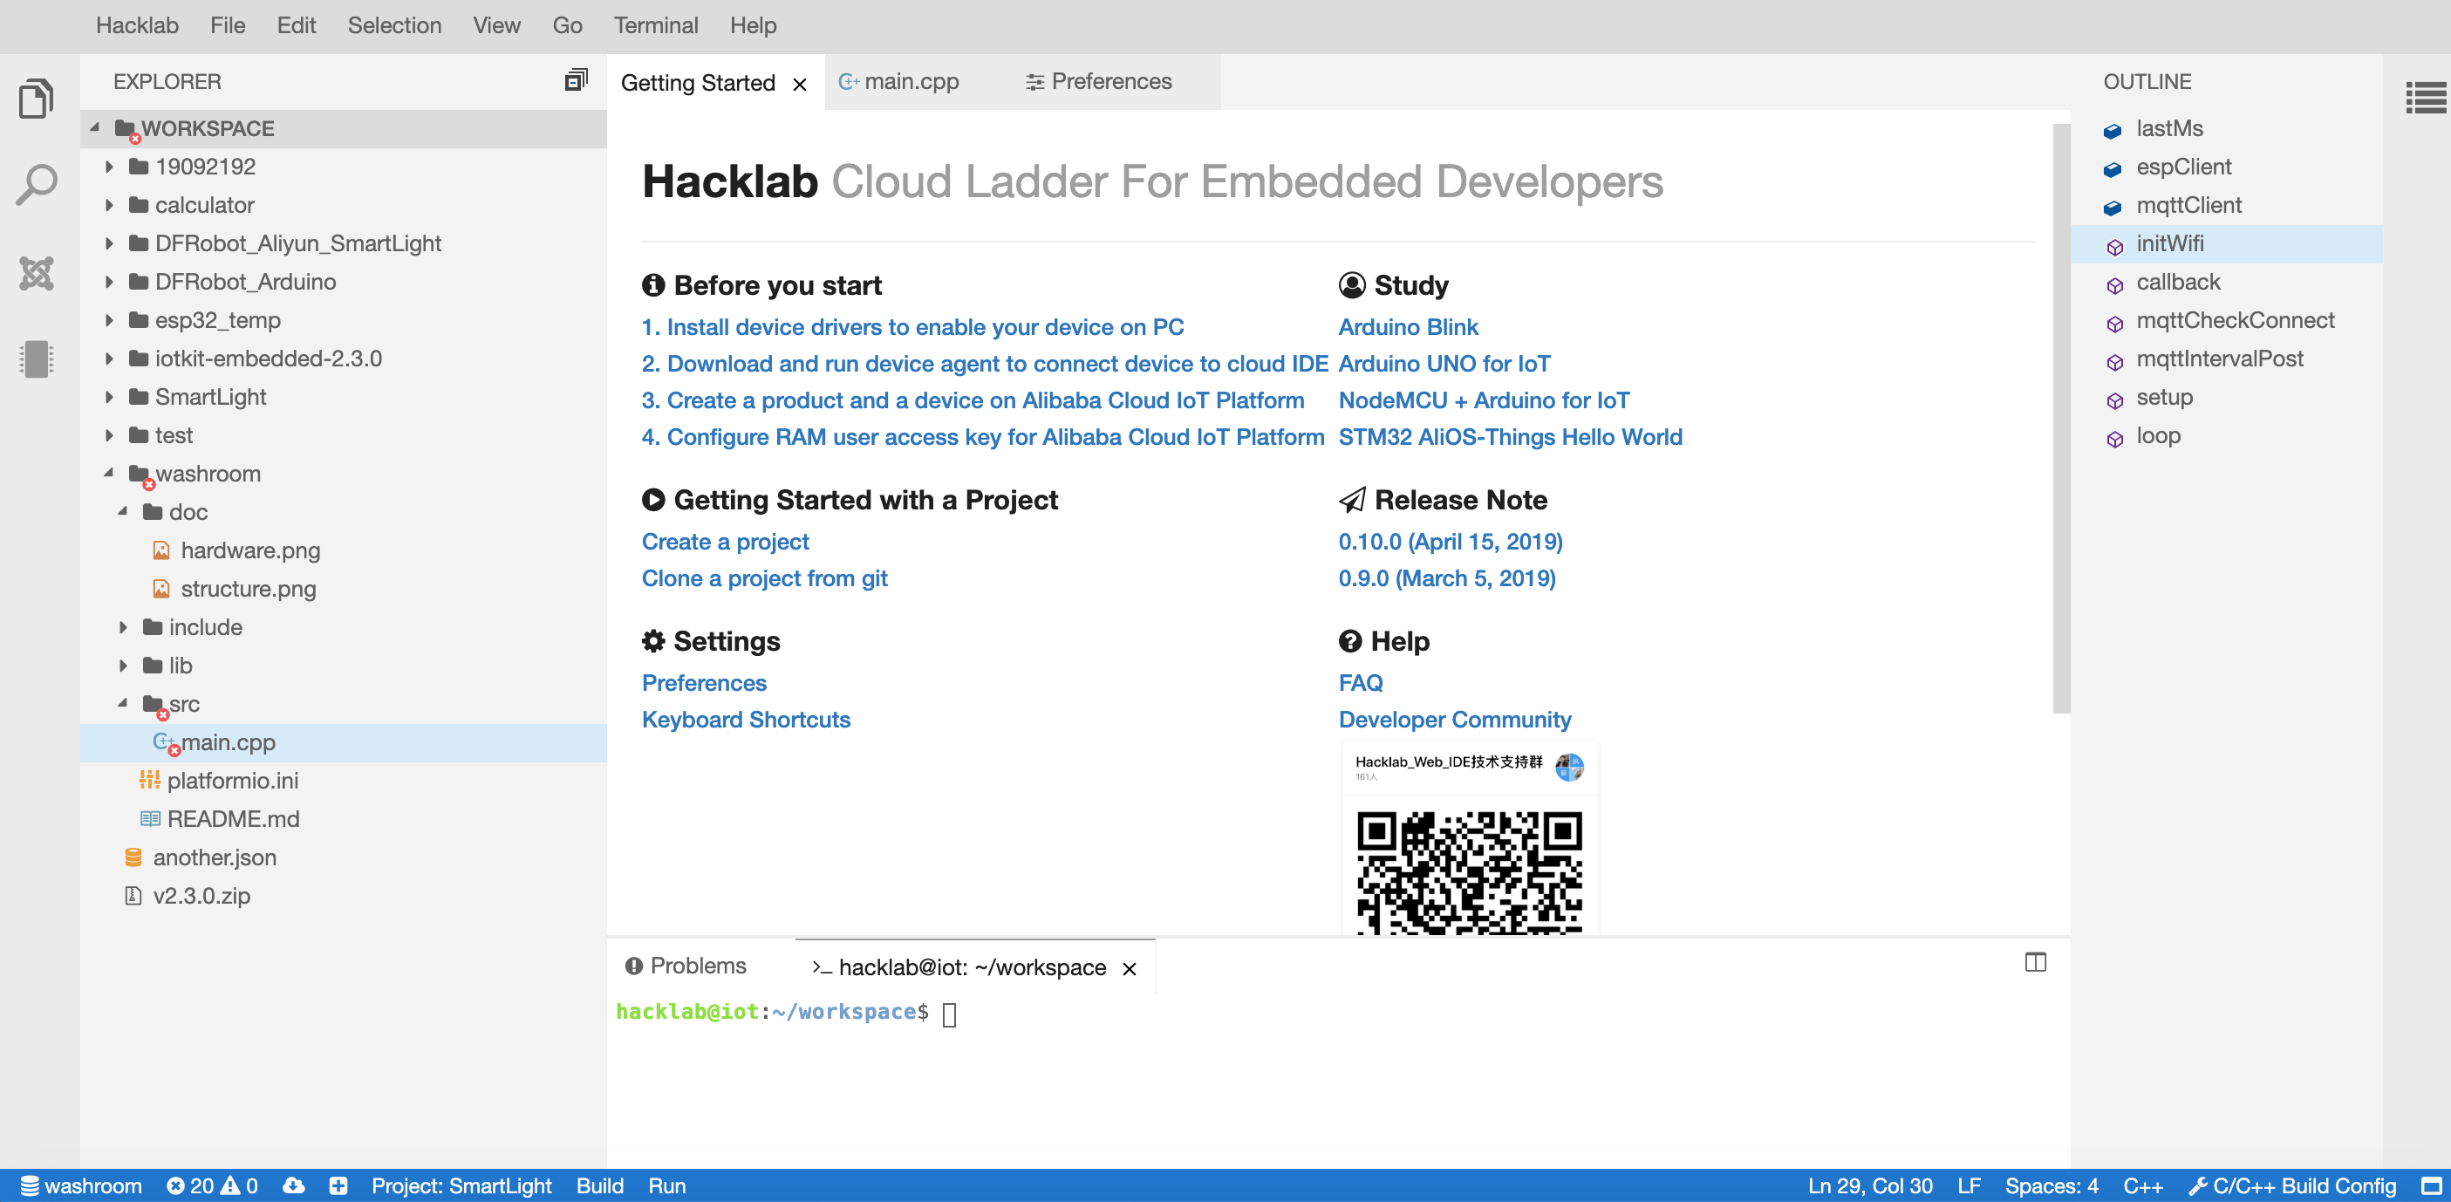The height and width of the screenshot is (1202, 2451).
Task: Expand the iotkit-embedded-2.3.0 folder
Action: tap(108, 359)
